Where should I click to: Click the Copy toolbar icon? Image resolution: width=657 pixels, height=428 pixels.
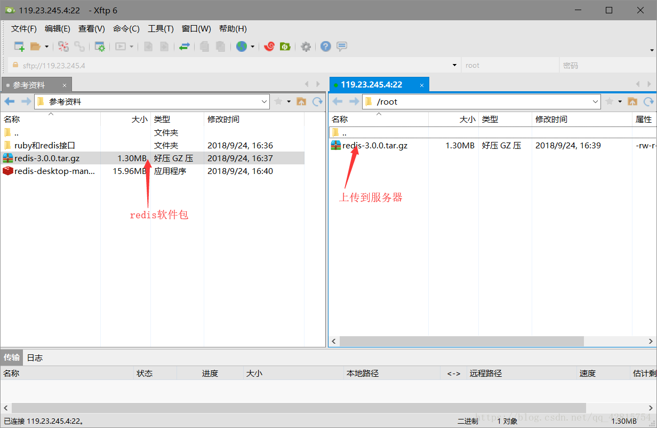204,46
